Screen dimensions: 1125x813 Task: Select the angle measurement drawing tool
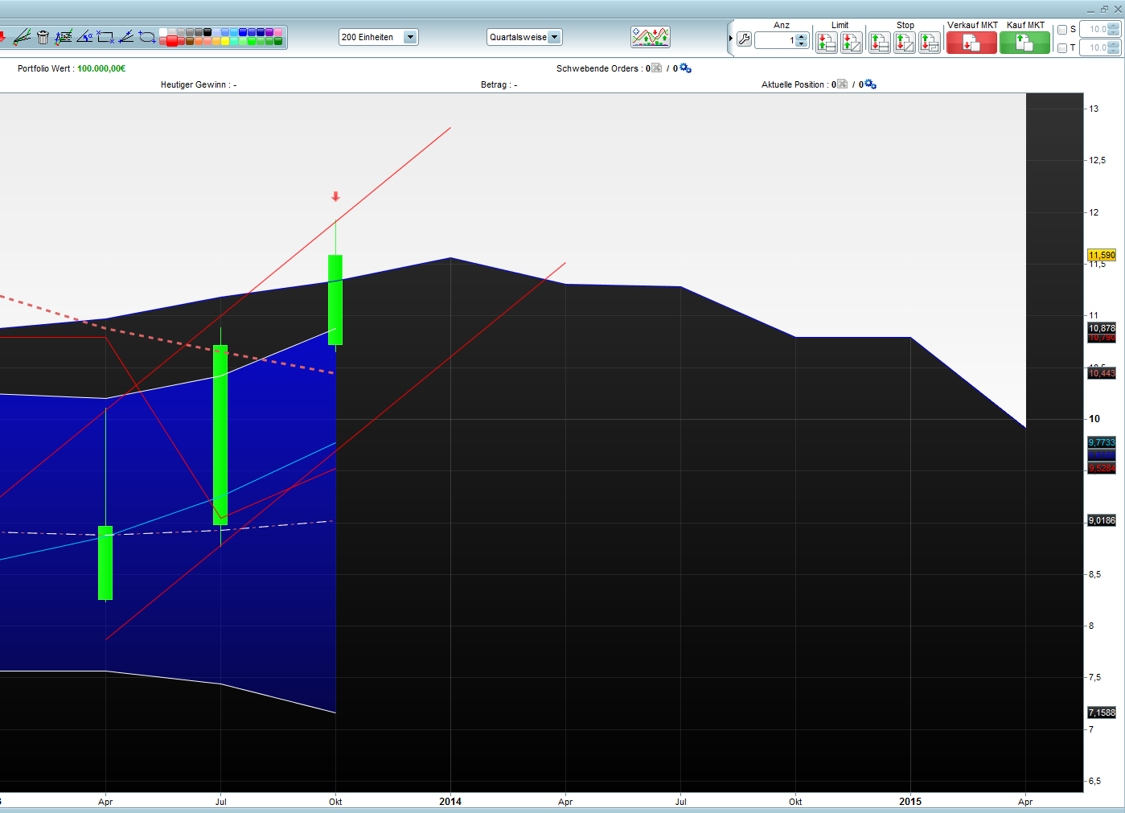84,37
